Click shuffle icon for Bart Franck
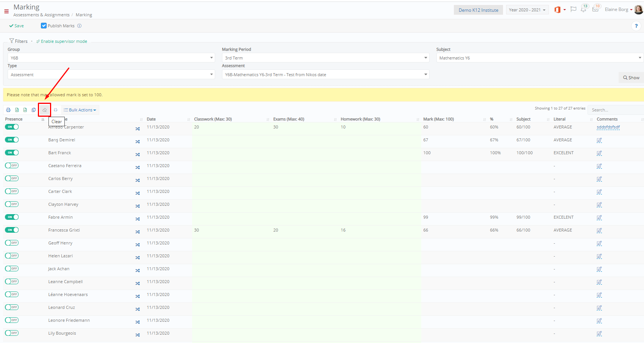 [x=138, y=155]
